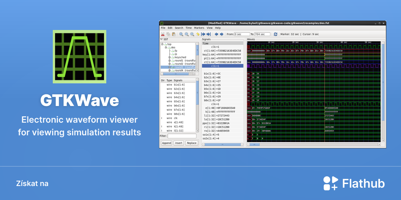Image resolution: width=401 pixels, height=200 pixels.
Task: Click the Reload waveform icon
Action: pos(275,34)
